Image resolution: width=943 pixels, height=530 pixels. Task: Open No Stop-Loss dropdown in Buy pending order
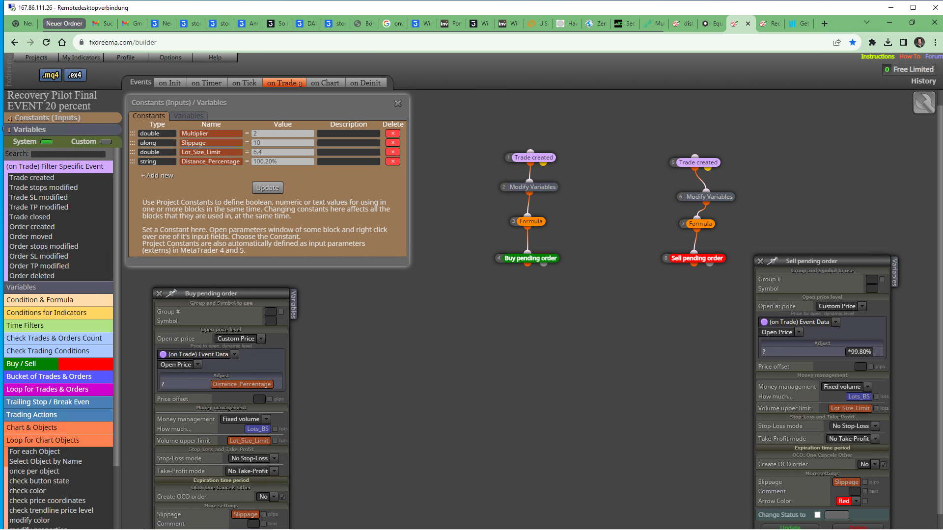click(x=253, y=458)
